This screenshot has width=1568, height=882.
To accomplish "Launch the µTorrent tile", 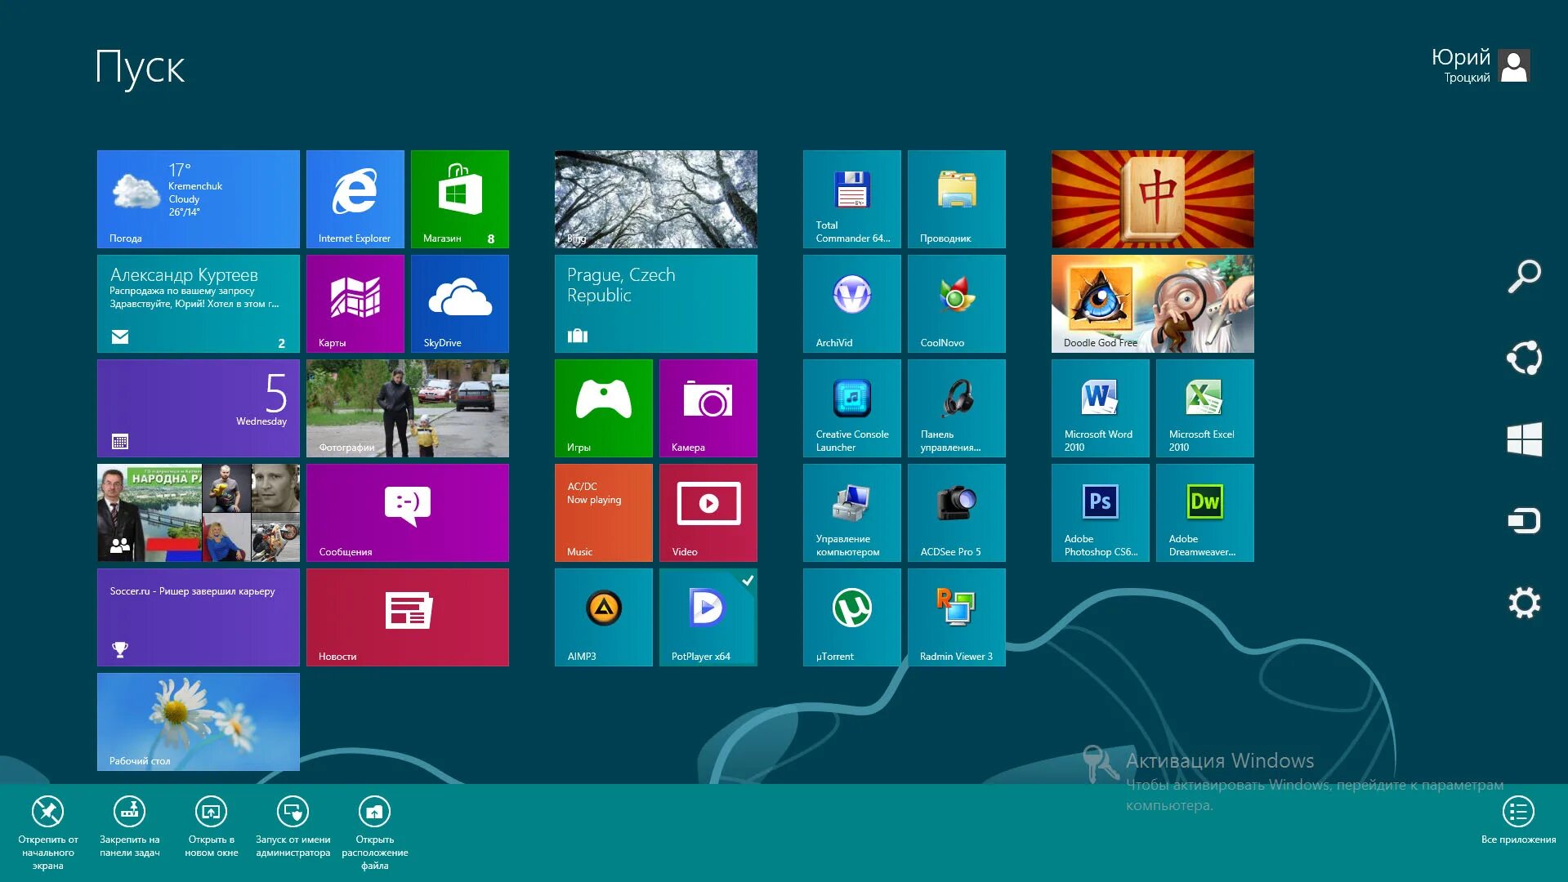I will [852, 617].
